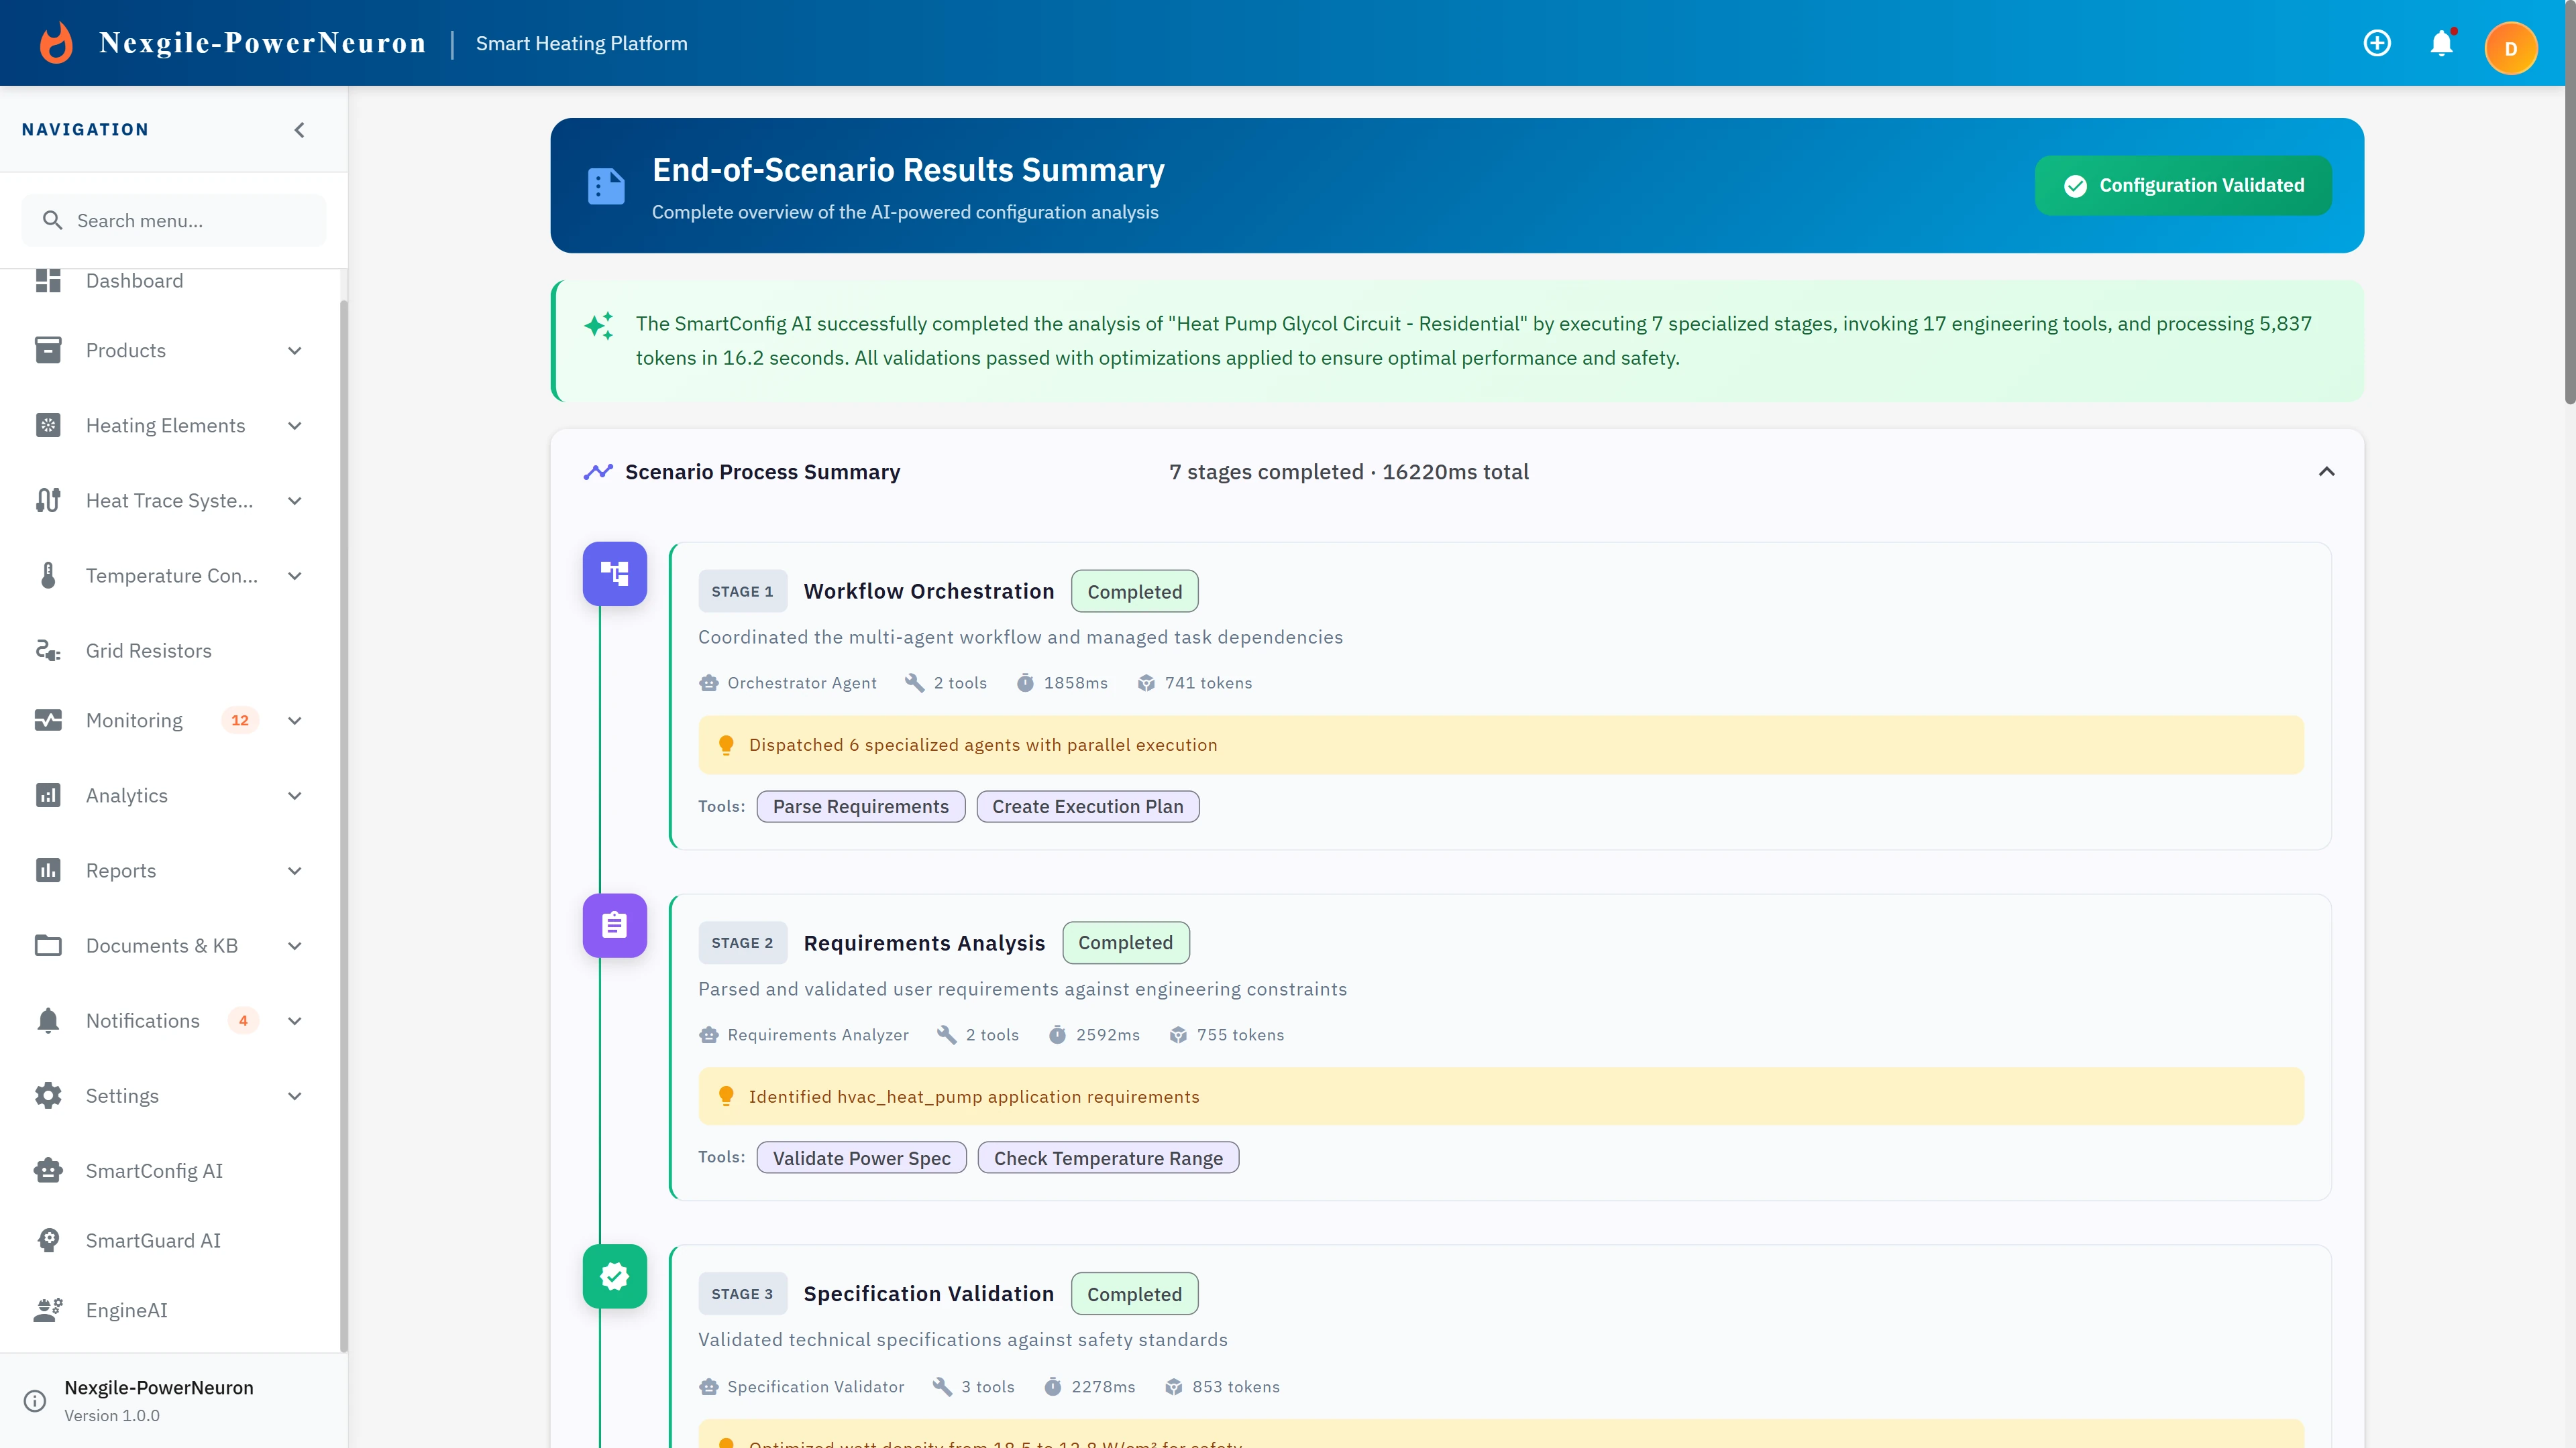Collapse the Scenario Process Summary card

pyautogui.click(x=2325, y=472)
